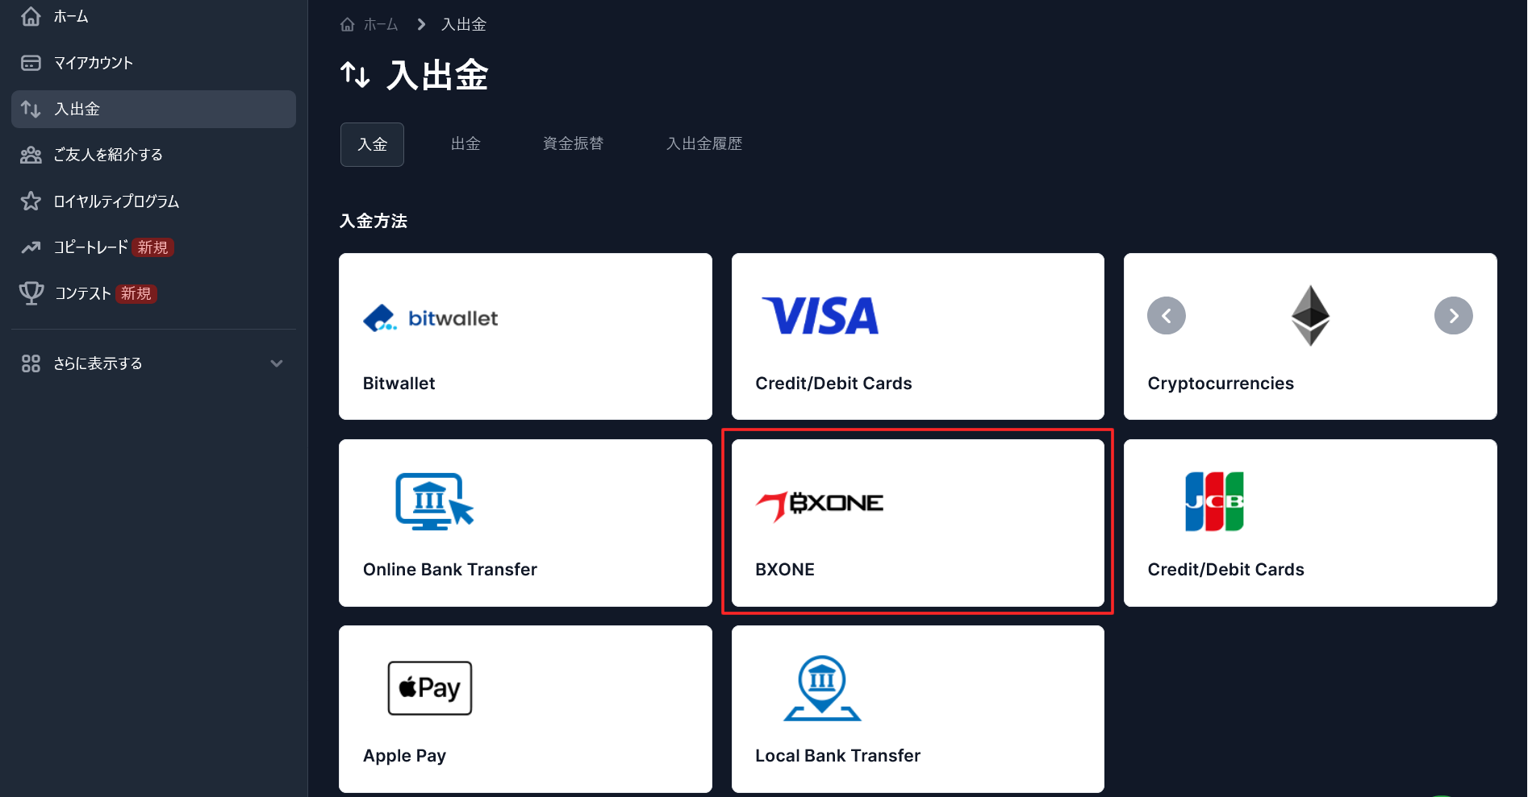Open My Account via the card icon
The image size is (1528, 797).
[31, 63]
